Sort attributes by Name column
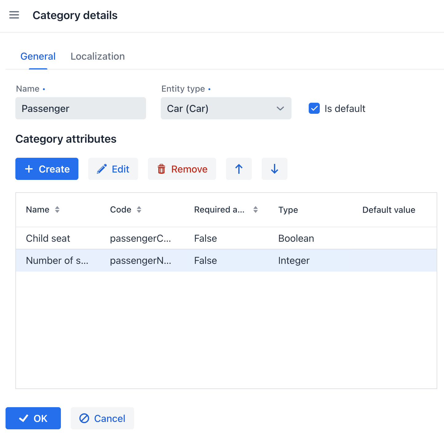 (x=57, y=209)
